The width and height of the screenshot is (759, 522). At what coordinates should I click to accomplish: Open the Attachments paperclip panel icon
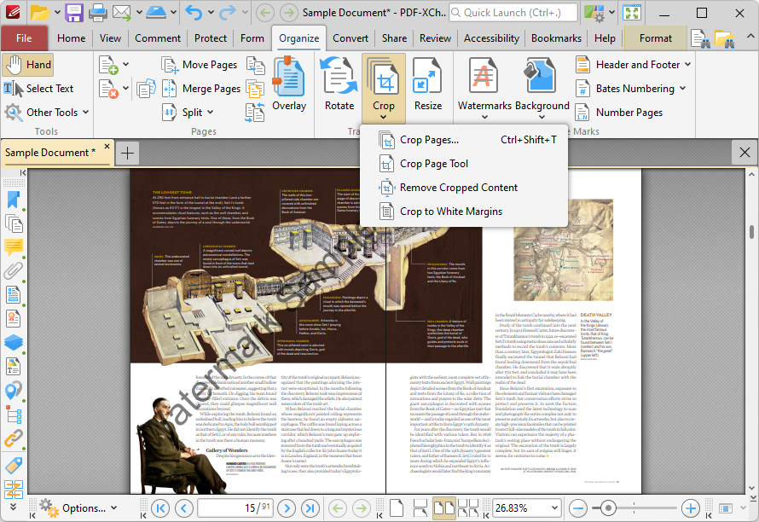[14, 270]
